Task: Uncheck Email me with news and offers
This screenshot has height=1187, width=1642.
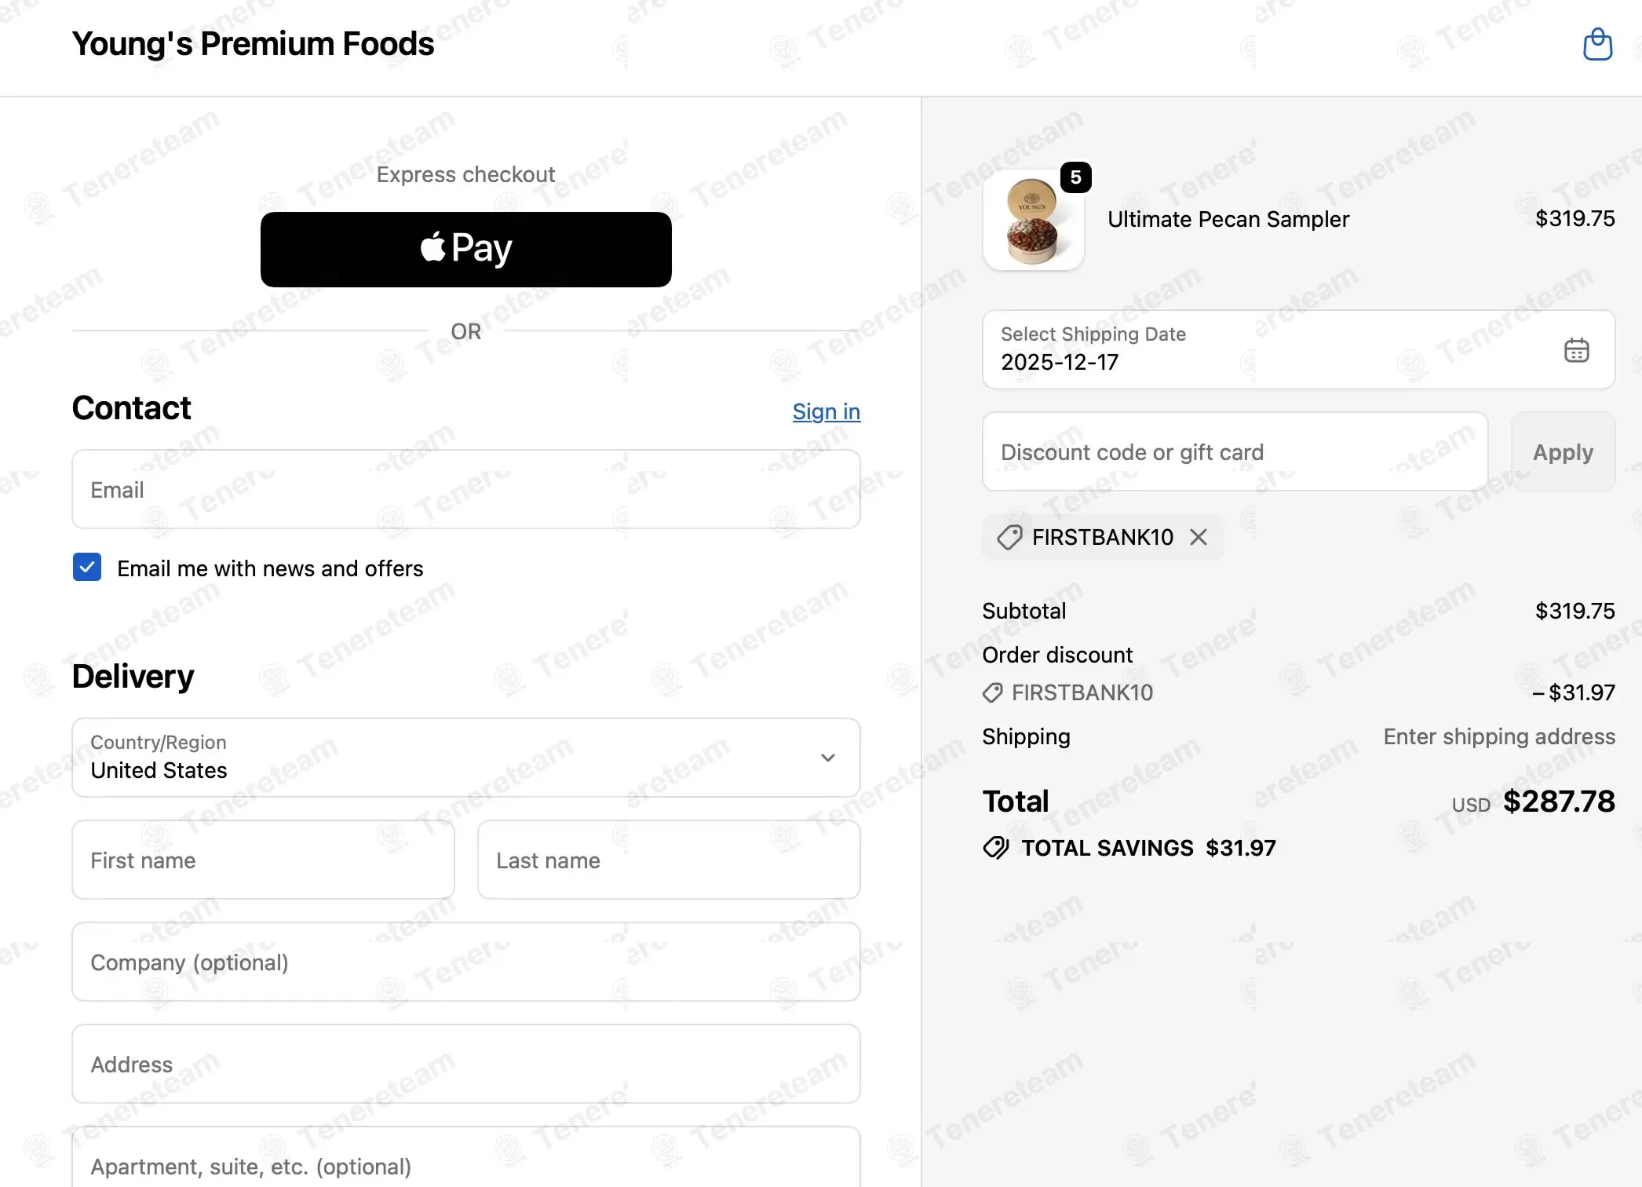Action: pos(87,567)
